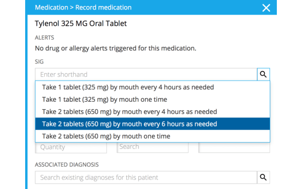Choose Take 2 tablets by mouth one time
Image resolution: width=302 pixels, height=189 pixels.
pos(153,136)
